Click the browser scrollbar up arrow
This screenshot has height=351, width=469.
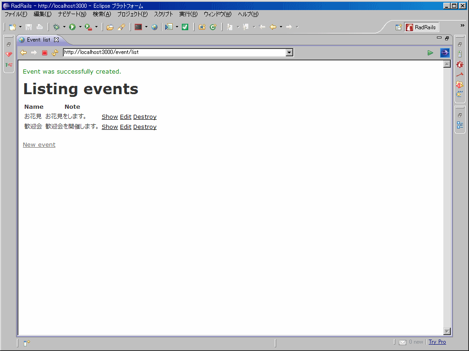[x=447, y=64]
